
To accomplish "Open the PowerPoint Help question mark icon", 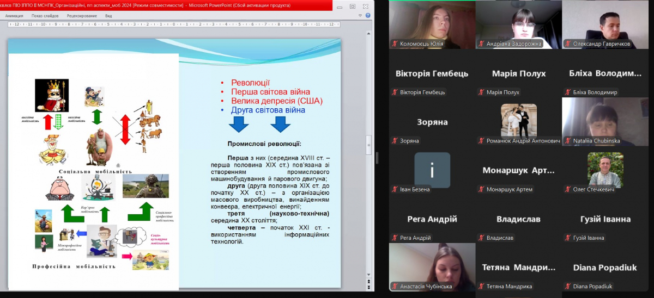I will pos(368,16).
